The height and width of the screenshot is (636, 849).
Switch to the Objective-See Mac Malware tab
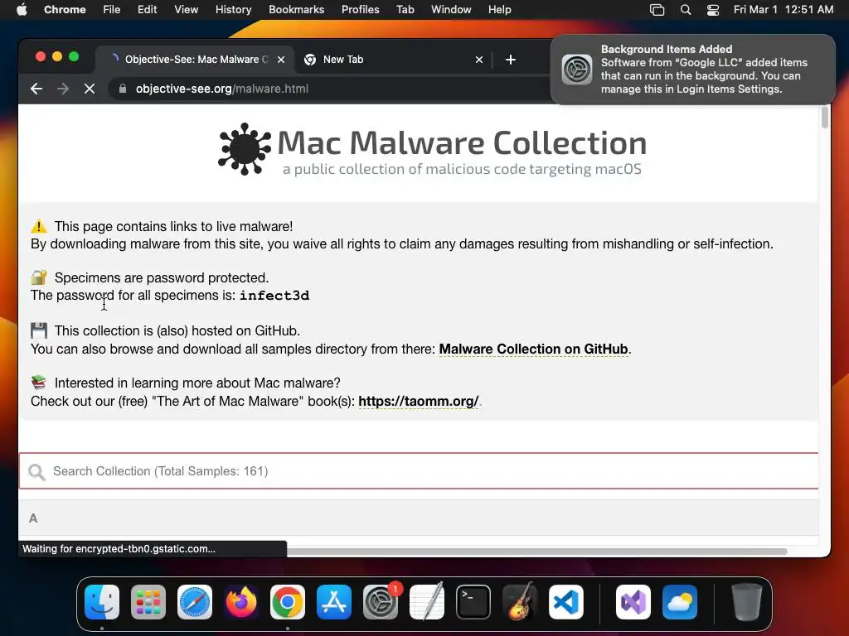pyautogui.click(x=195, y=60)
